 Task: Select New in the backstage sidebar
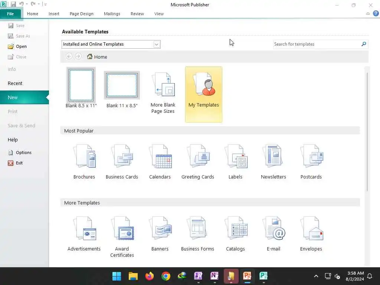click(24, 98)
